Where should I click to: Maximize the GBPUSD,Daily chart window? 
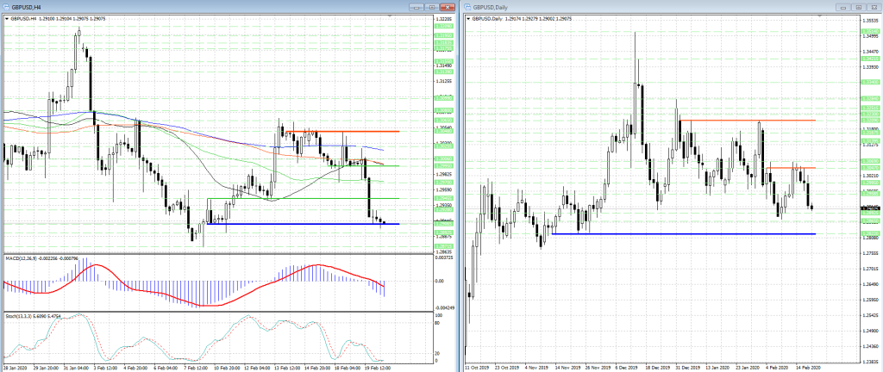[859, 6]
